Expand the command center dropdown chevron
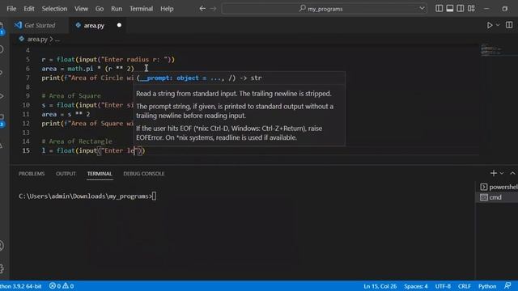 click(x=422, y=8)
